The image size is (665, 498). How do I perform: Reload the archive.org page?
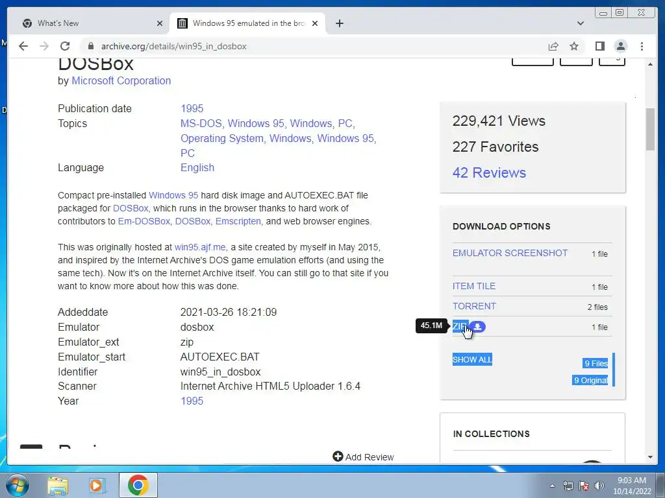(x=65, y=46)
